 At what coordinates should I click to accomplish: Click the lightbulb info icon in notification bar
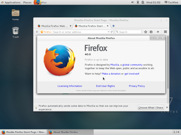click(36, 107)
